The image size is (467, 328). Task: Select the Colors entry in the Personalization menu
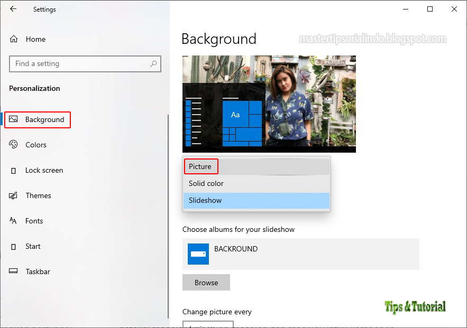[x=36, y=145]
